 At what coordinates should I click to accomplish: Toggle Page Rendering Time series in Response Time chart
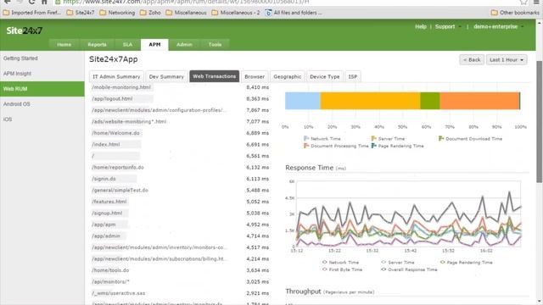click(466, 263)
